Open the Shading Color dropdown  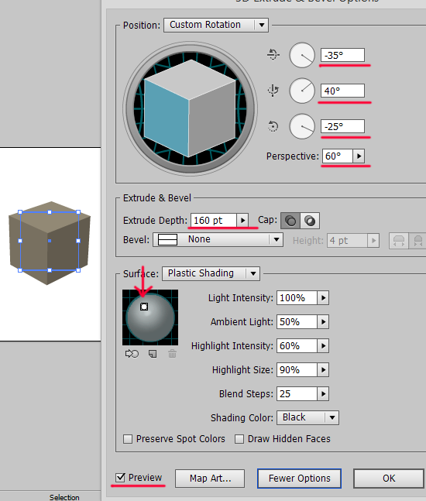307,417
